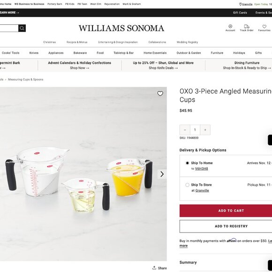
Task: Open Favourites heart icon in header
Action: click(264, 26)
